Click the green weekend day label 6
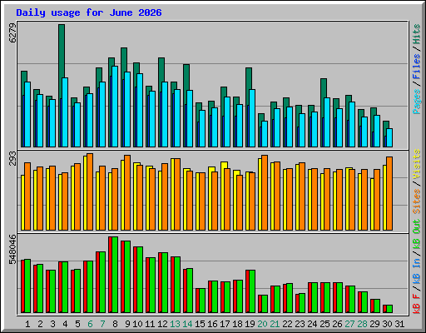This screenshot has height=333, width=426. click(x=90, y=324)
